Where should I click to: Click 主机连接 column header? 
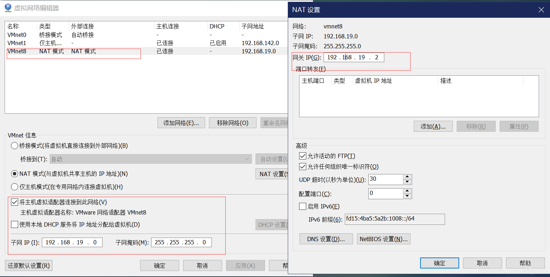tap(181, 26)
